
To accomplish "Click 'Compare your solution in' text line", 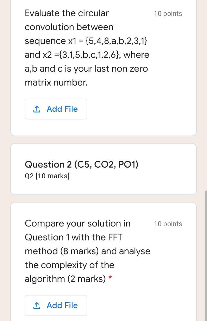I will tap(78, 224).
